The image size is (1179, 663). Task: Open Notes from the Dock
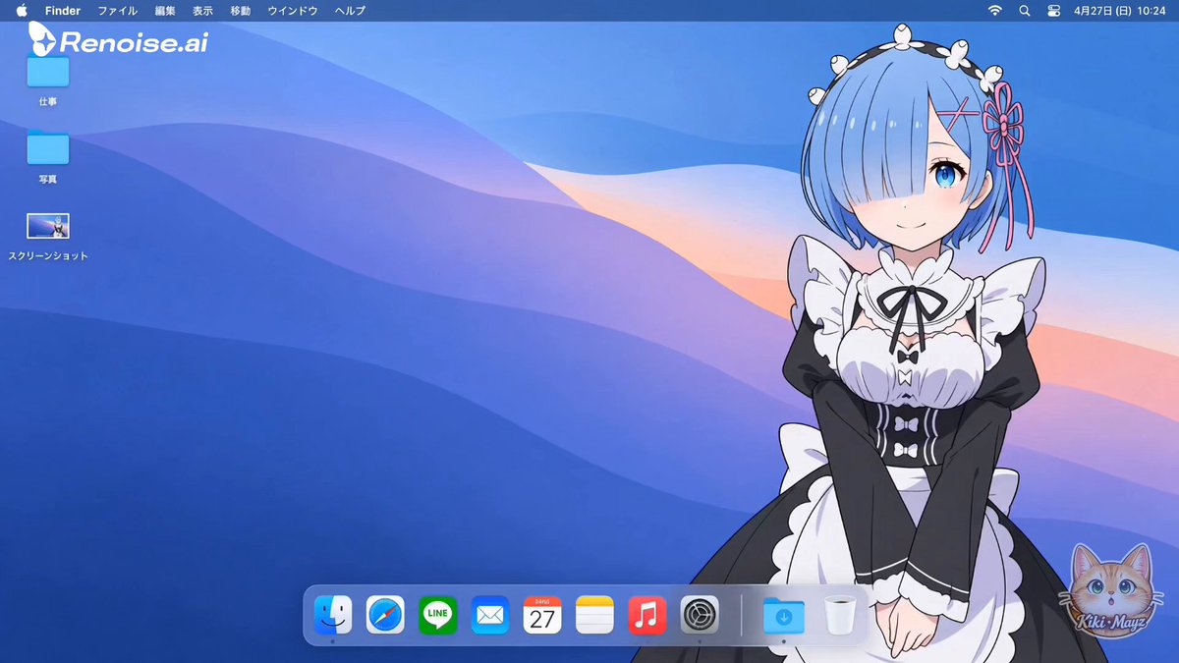tap(594, 615)
